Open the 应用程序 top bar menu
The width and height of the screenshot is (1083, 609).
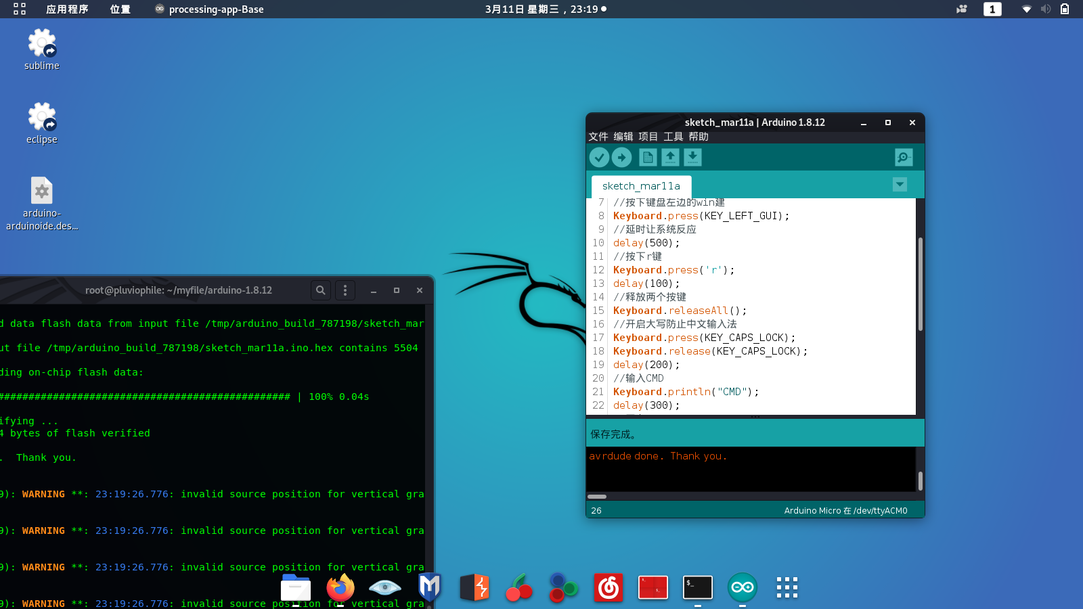tap(67, 9)
